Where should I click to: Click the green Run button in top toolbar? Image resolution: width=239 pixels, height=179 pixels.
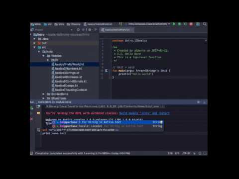pos(174,24)
